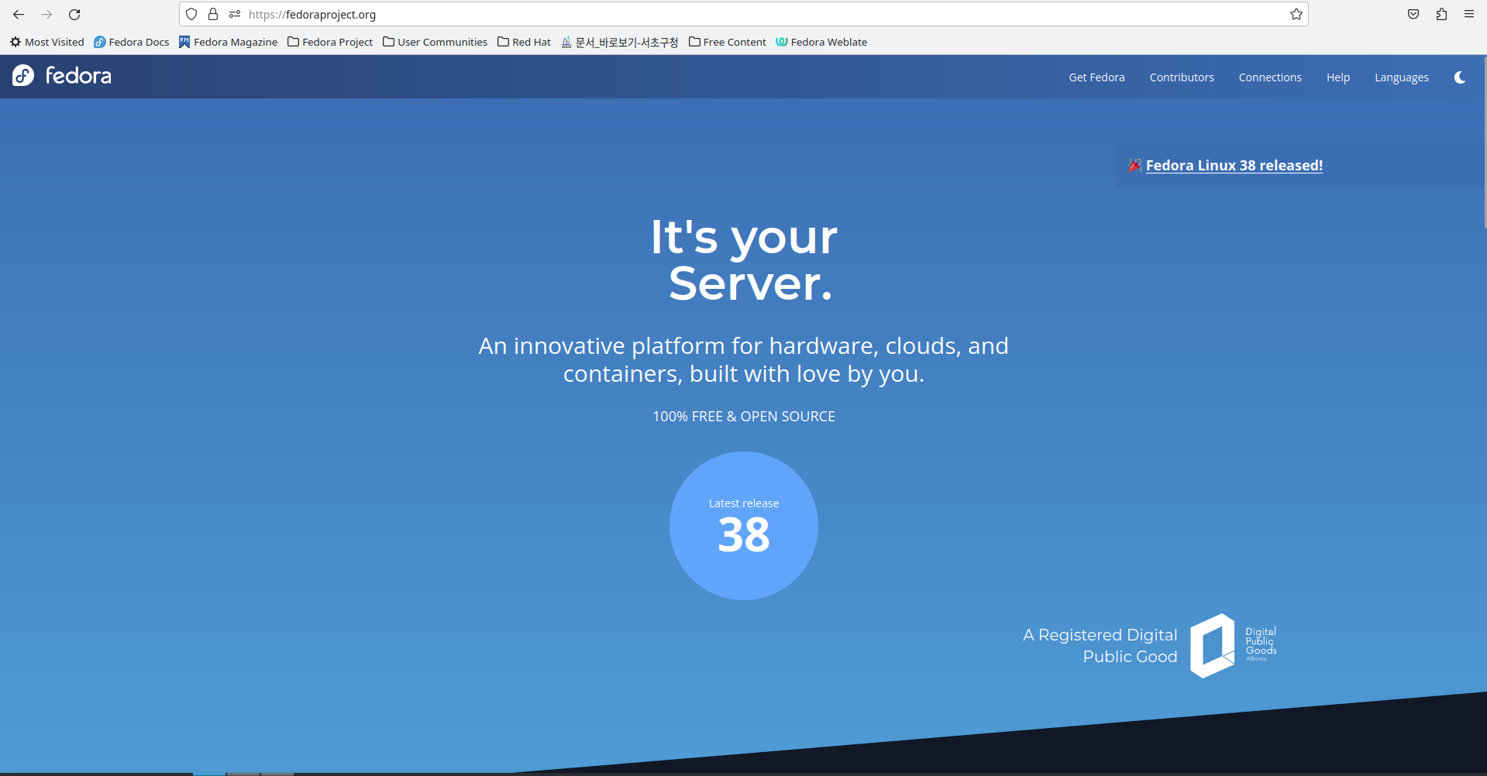Click the browser forward arrow

tap(46, 15)
